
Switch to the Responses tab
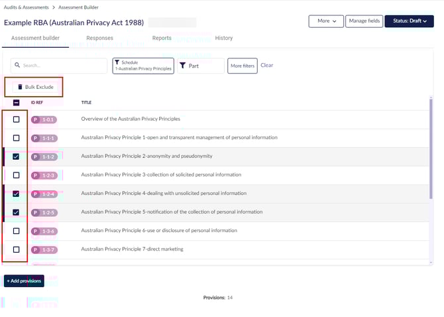click(x=99, y=38)
